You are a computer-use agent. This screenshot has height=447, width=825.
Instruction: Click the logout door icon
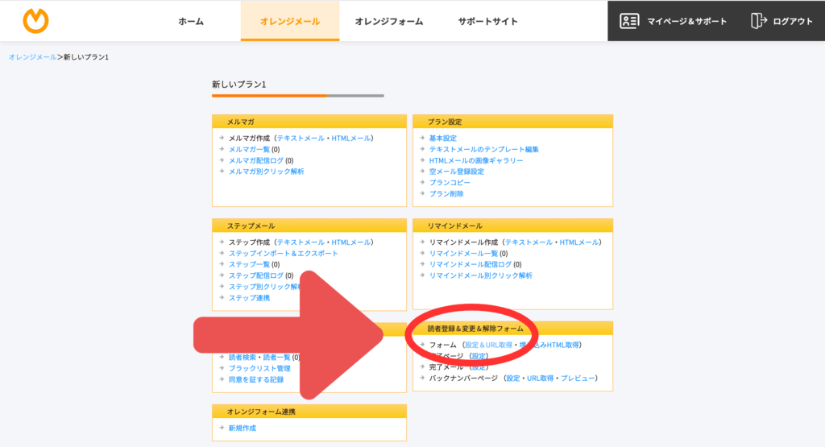point(757,21)
